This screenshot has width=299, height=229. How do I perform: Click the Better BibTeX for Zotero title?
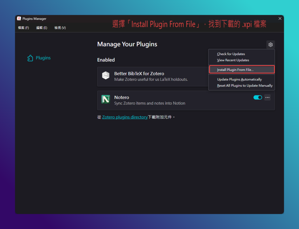[x=139, y=74]
